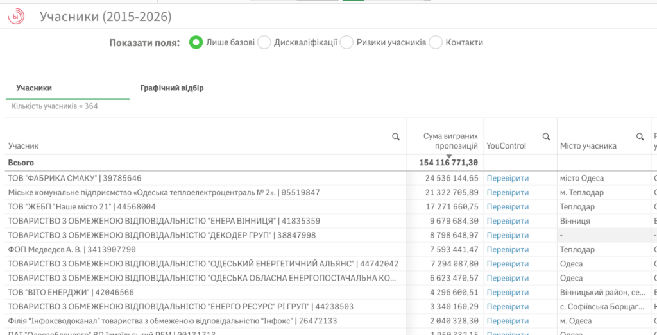Sort by Сума виграних пропозицій column
657x335 pixels.
[450, 141]
